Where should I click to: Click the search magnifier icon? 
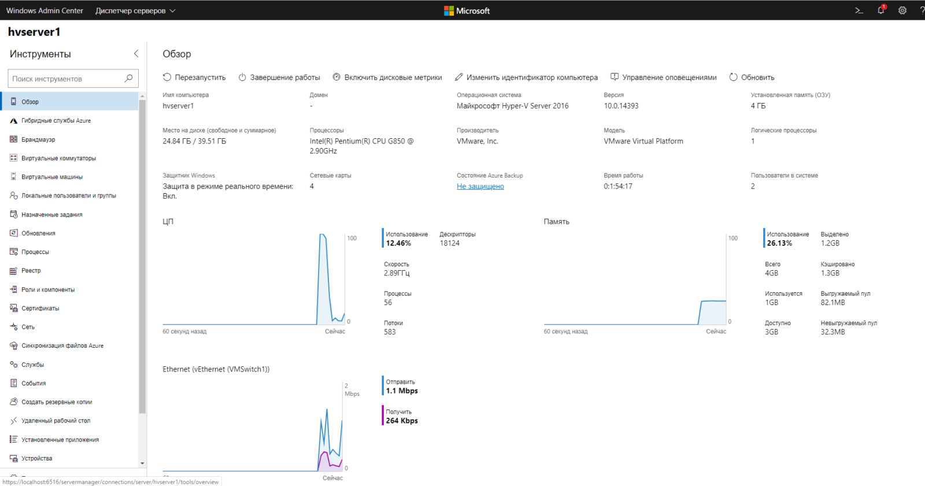click(128, 78)
